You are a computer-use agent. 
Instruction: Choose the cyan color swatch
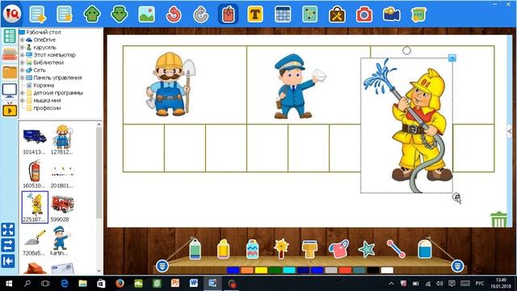tap(289, 270)
